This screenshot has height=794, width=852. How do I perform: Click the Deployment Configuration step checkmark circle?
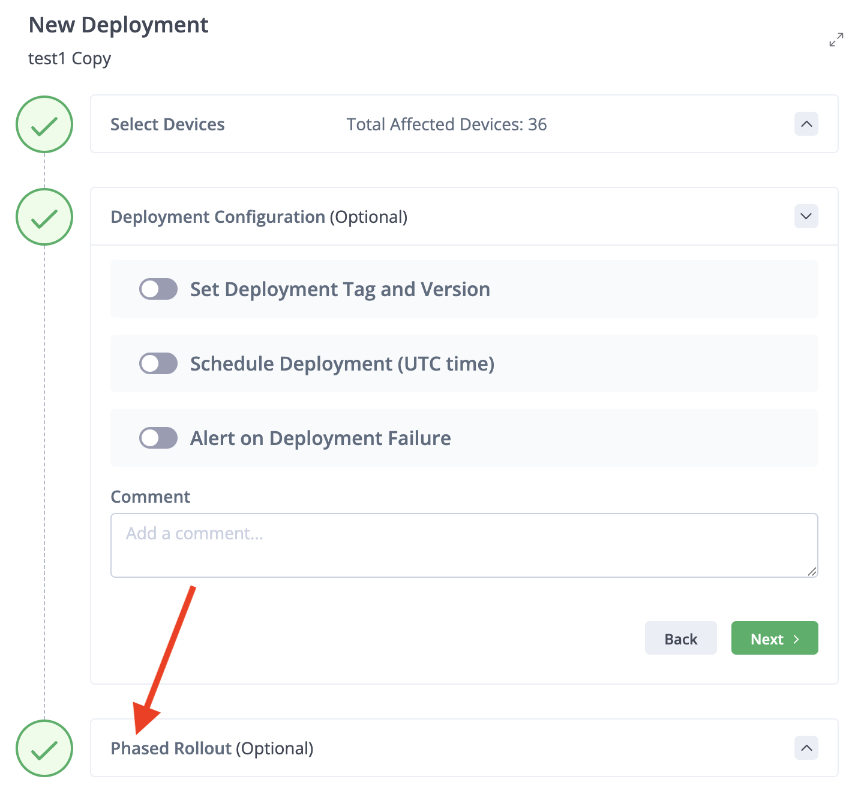(44, 217)
